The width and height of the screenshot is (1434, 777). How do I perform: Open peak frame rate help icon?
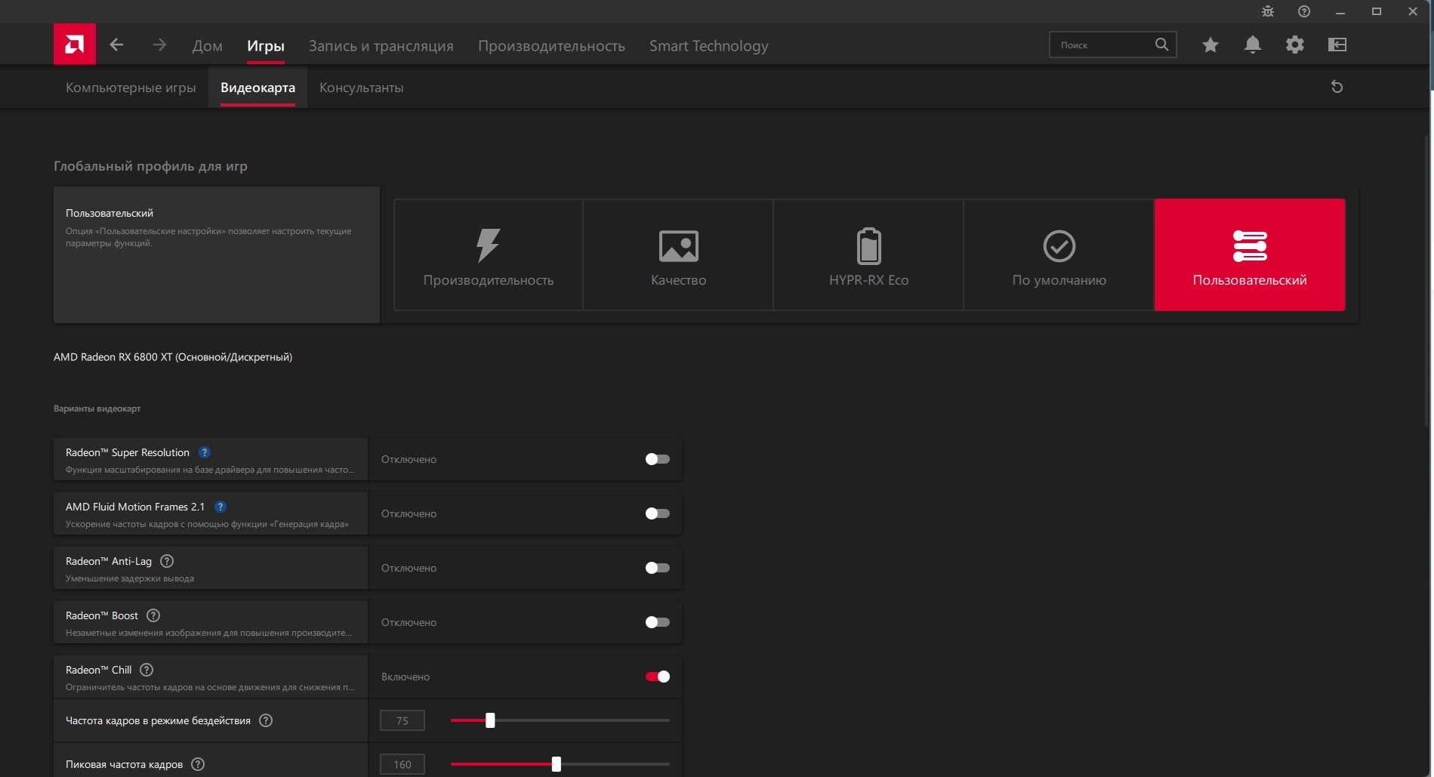(198, 764)
